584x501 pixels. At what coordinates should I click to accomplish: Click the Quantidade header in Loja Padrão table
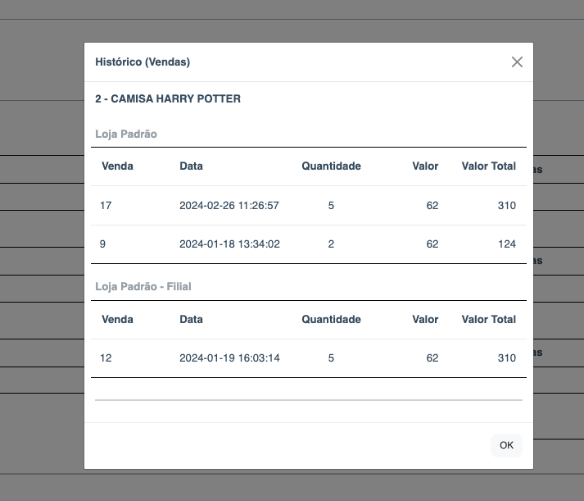coord(331,166)
